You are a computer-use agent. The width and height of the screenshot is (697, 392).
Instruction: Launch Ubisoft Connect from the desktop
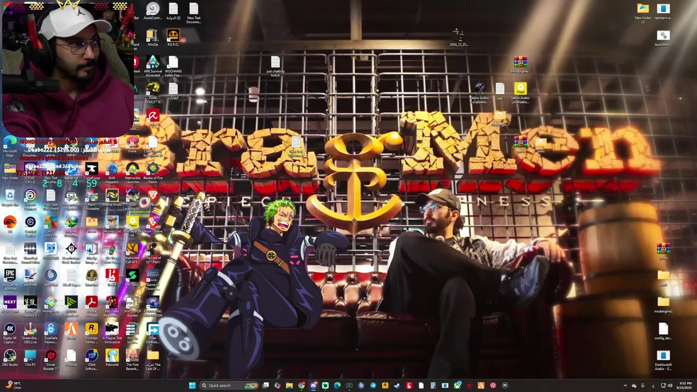point(30,198)
